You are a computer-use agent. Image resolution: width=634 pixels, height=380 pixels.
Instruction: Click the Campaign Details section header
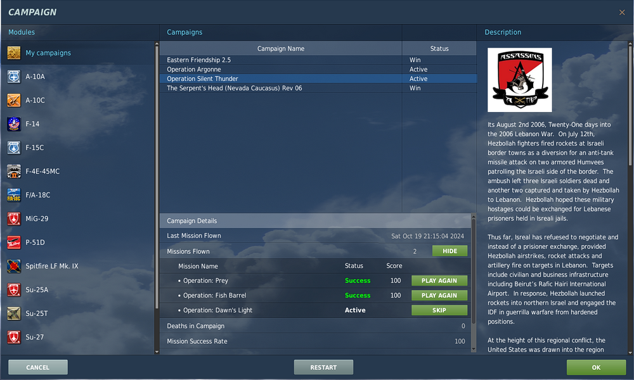(315, 221)
